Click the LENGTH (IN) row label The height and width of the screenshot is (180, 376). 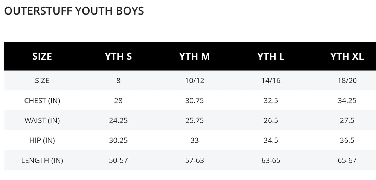[42, 161]
